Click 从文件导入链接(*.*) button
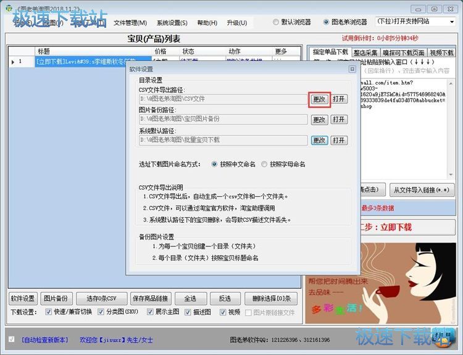Screen dimensions: 463x355 pyautogui.click(x=422, y=190)
